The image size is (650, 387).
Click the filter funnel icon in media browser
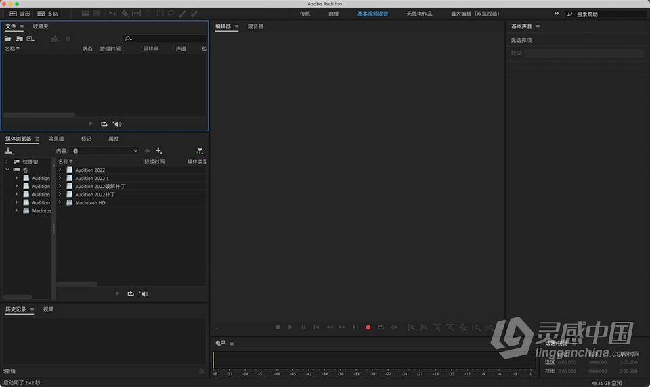tap(199, 151)
